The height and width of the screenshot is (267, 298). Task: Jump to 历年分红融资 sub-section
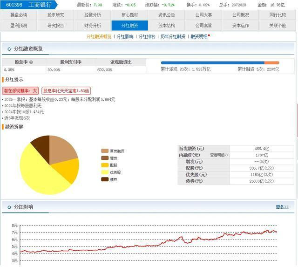click(x=173, y=36)
